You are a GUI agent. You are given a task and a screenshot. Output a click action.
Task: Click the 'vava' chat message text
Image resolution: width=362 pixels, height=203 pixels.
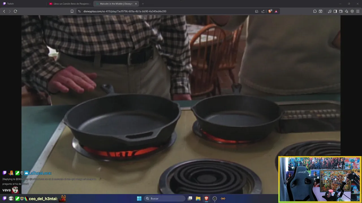[x=7, y=190]
